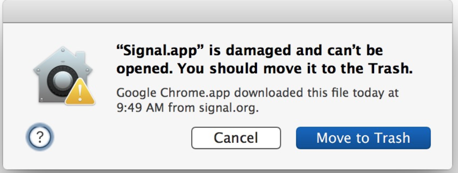
Task: Click the word "Trash." ending the headline
Action: pos(390,69)
